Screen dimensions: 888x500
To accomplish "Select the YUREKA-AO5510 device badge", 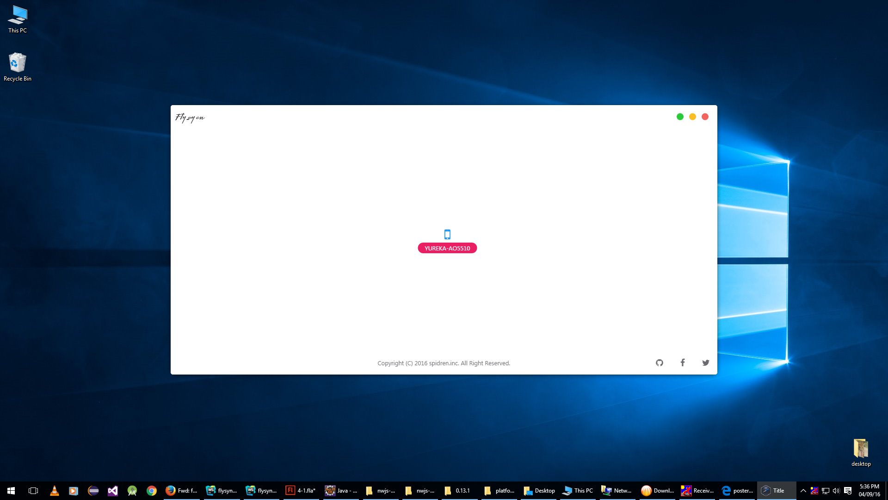I will click(447, 248).
